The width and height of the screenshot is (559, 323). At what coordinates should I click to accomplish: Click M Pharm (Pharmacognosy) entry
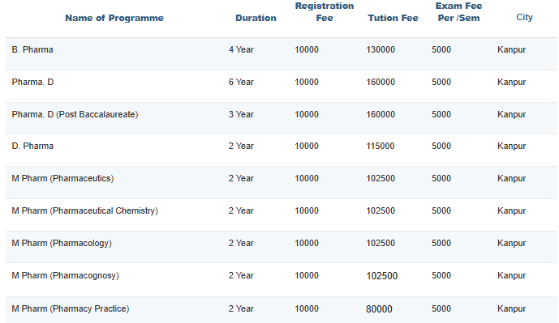point(65,275)
